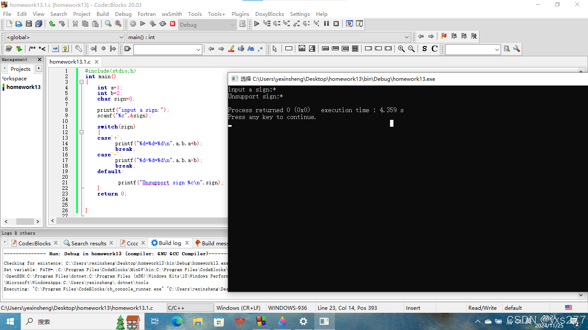
Task: Click the Stop debugger icon
Action: 336,24
